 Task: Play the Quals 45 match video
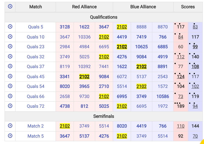tap(10, 76)
